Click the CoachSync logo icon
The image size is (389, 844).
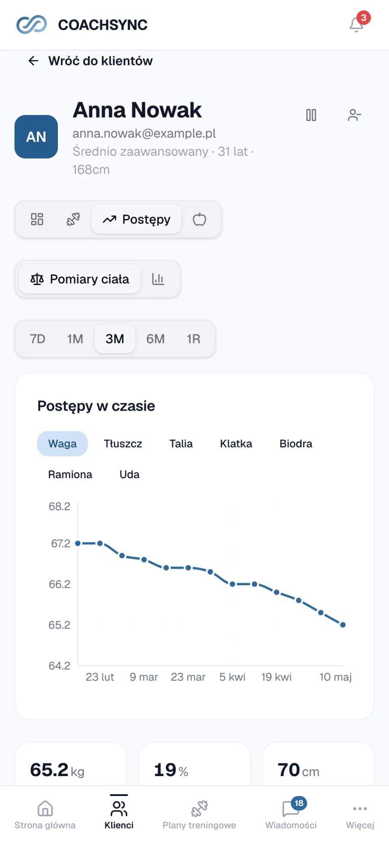coord(31,25)
